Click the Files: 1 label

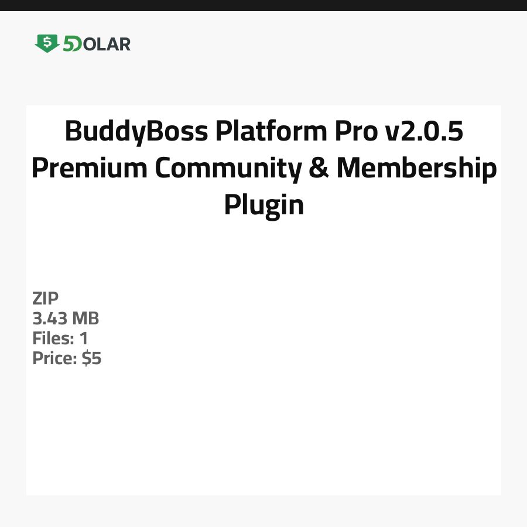click(60, 338)
